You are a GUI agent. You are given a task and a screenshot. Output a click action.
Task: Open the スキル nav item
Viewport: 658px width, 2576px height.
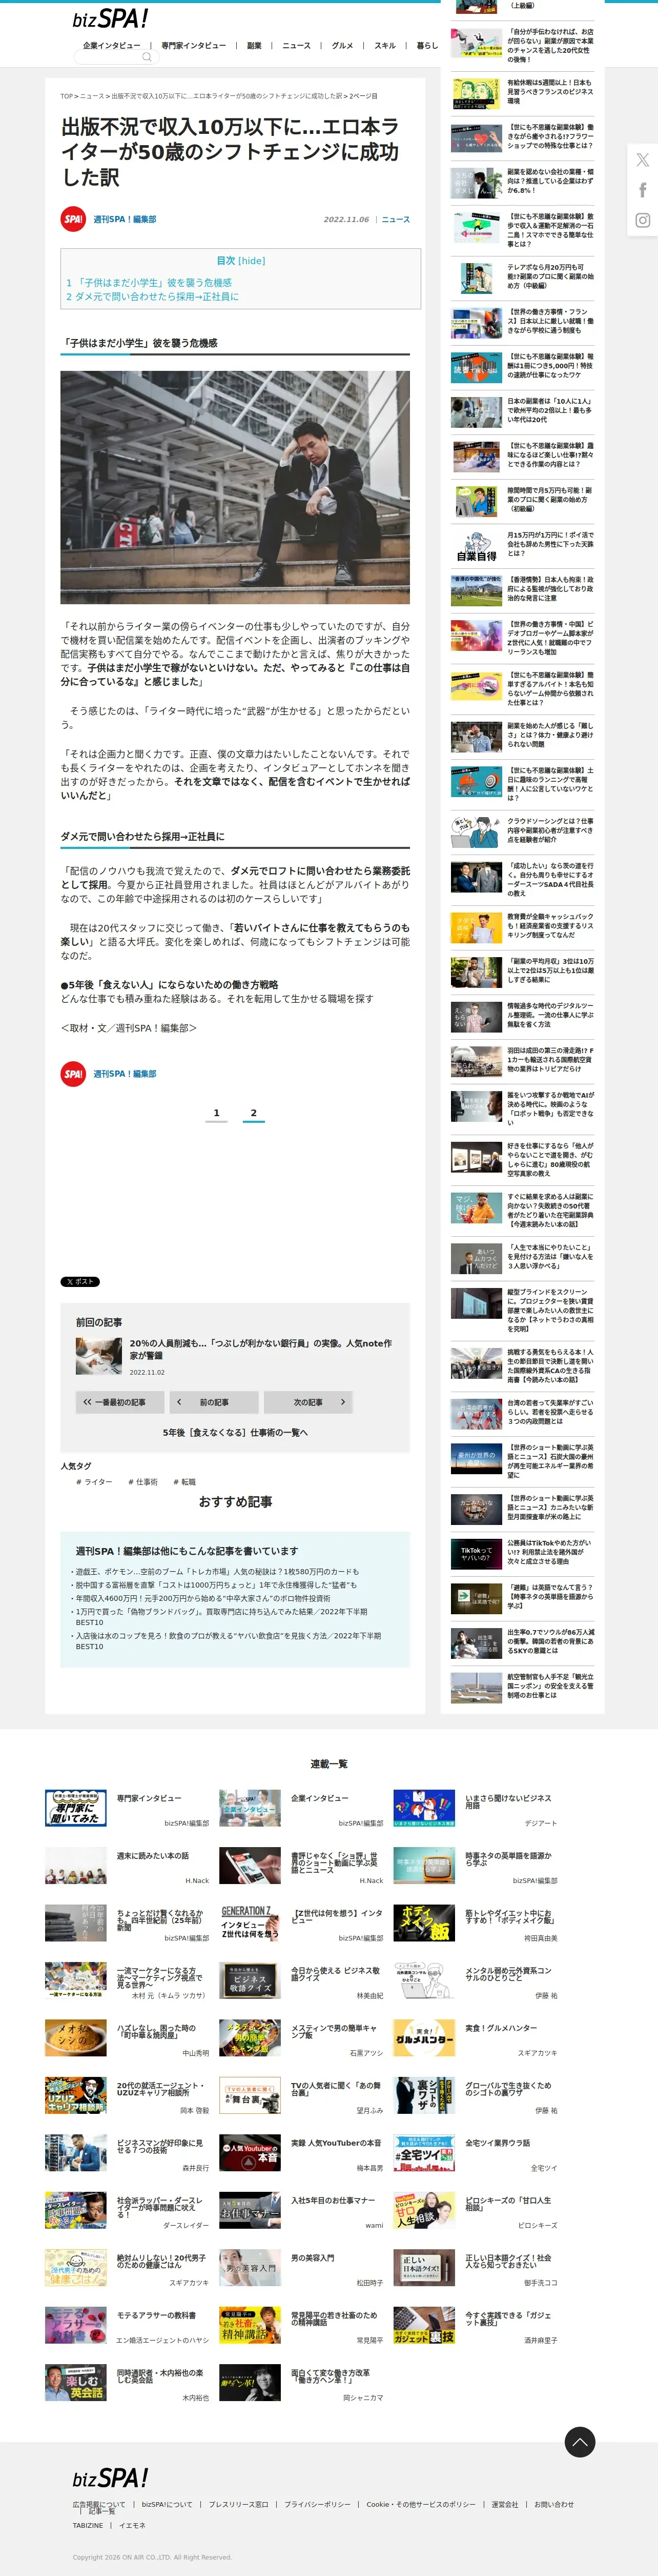click(x=385, y=45)
